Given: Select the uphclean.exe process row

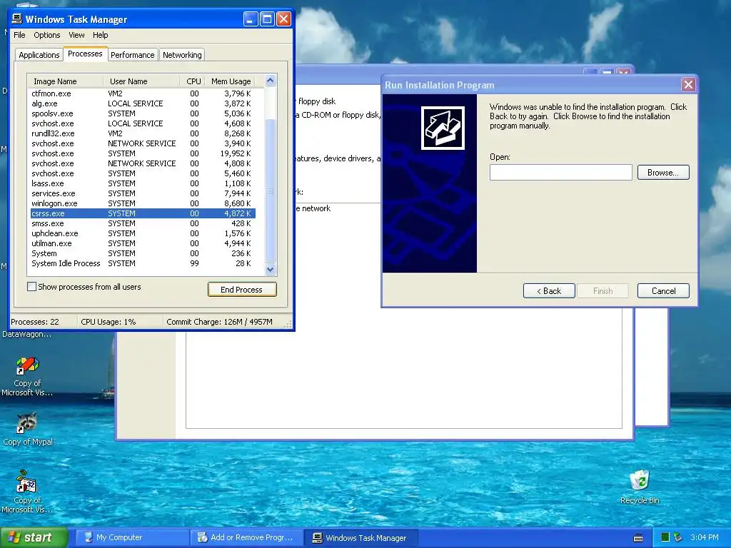Looking at the screenshot, I should [143, 233].
